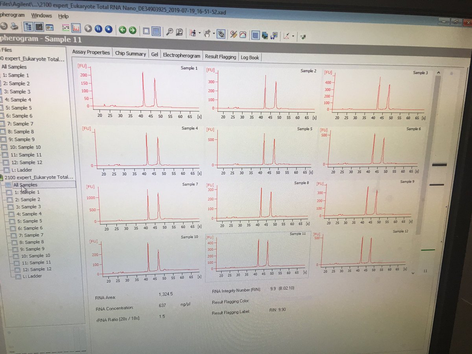
Task: Click the setpoint panel toolbar icon
Action: [x=49, y=28]
